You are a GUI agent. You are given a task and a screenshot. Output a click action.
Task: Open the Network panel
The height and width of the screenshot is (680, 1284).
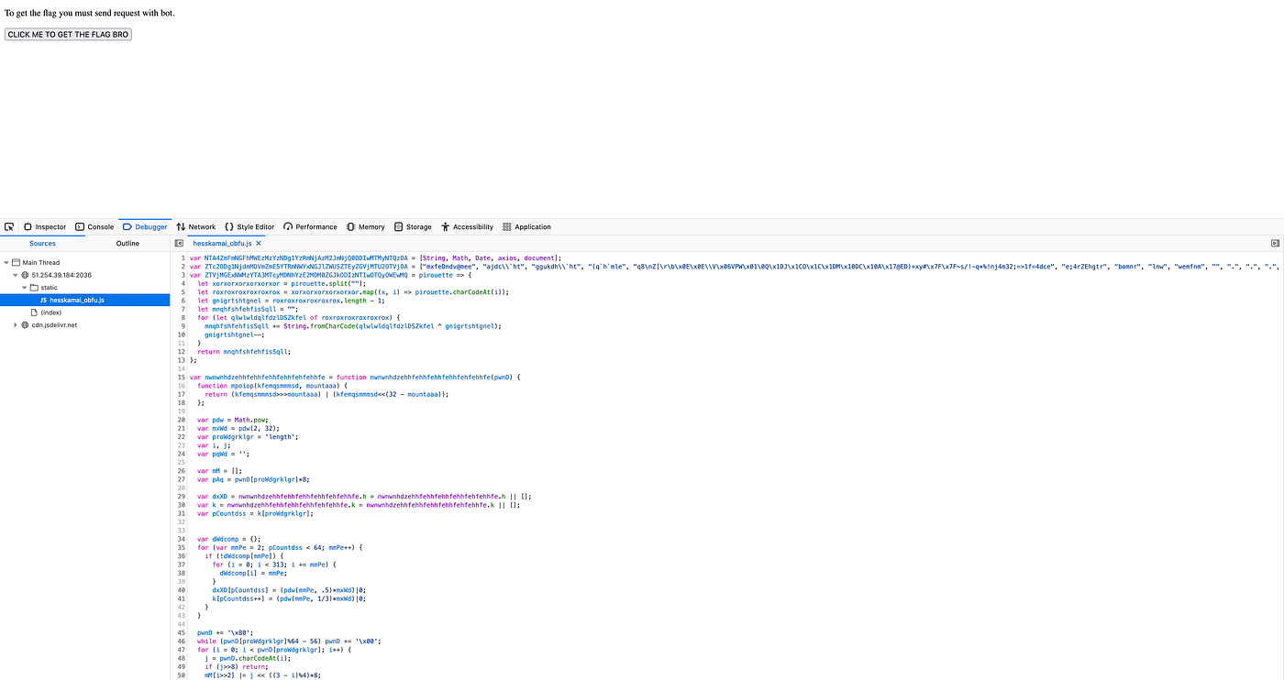click(196, 226)
